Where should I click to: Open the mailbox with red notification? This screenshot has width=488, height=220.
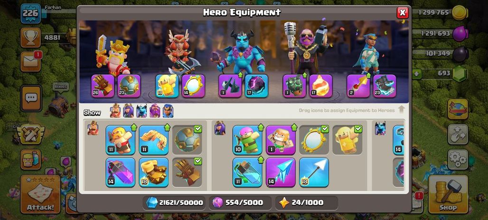(31, 61)
